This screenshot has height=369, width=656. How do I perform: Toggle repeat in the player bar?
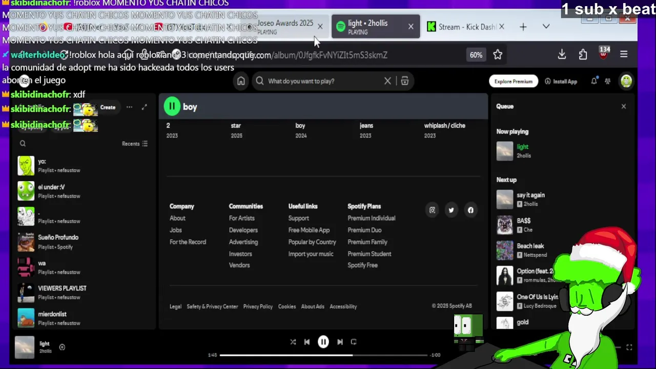click(354, 342)
